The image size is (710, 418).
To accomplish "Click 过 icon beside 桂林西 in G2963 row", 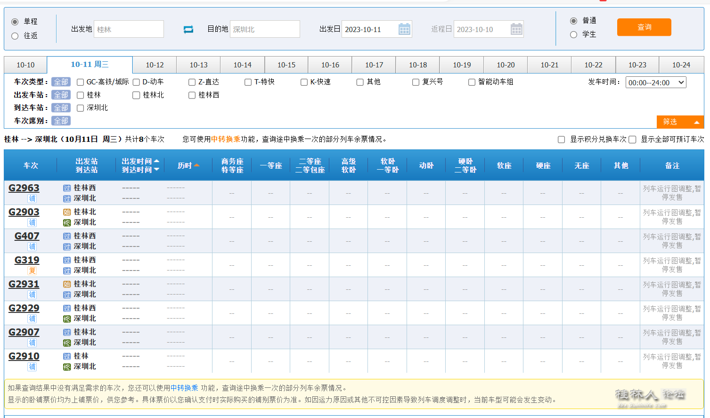I will tap(67, 188).
